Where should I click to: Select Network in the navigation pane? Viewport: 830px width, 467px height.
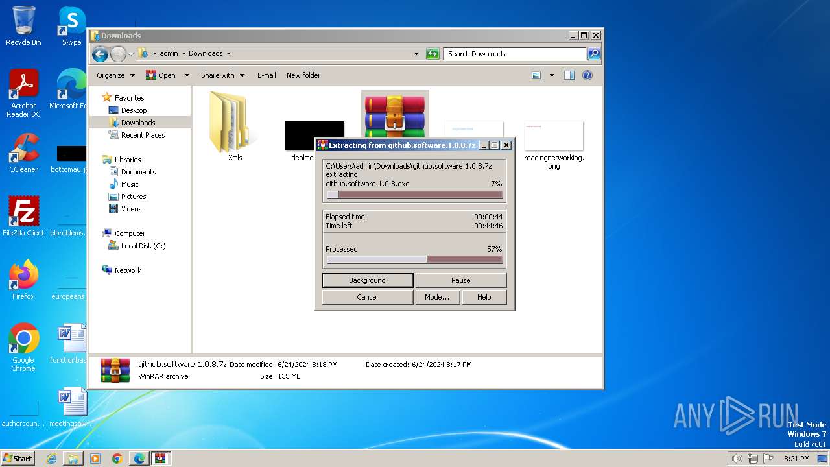click(128, 270)
